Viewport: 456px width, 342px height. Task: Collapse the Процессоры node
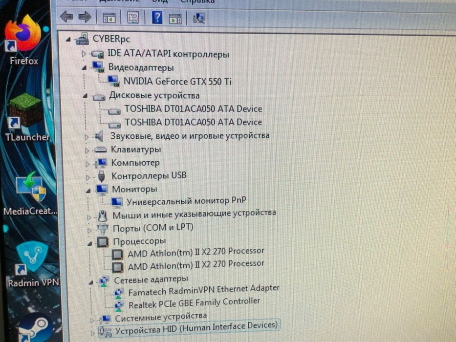(90, 244)
